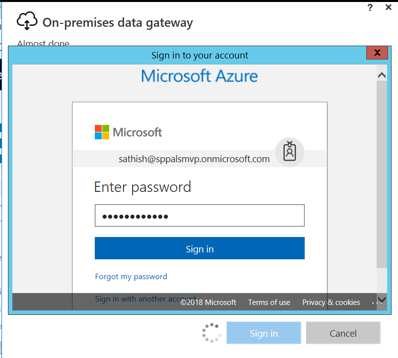The height and width of the screenshot is (358, 398).
Task: Open help with the question mark icon
Action: 370,7
